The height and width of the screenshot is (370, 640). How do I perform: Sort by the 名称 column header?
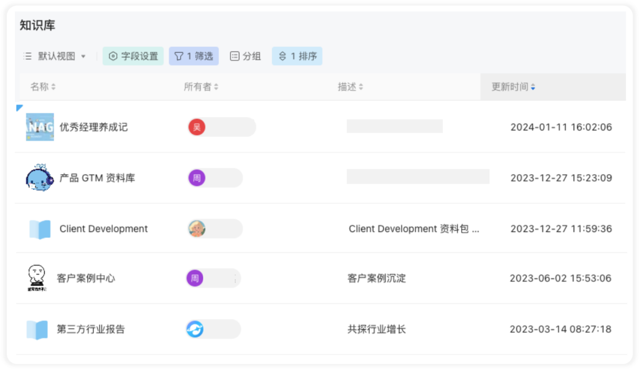(43, 87)
